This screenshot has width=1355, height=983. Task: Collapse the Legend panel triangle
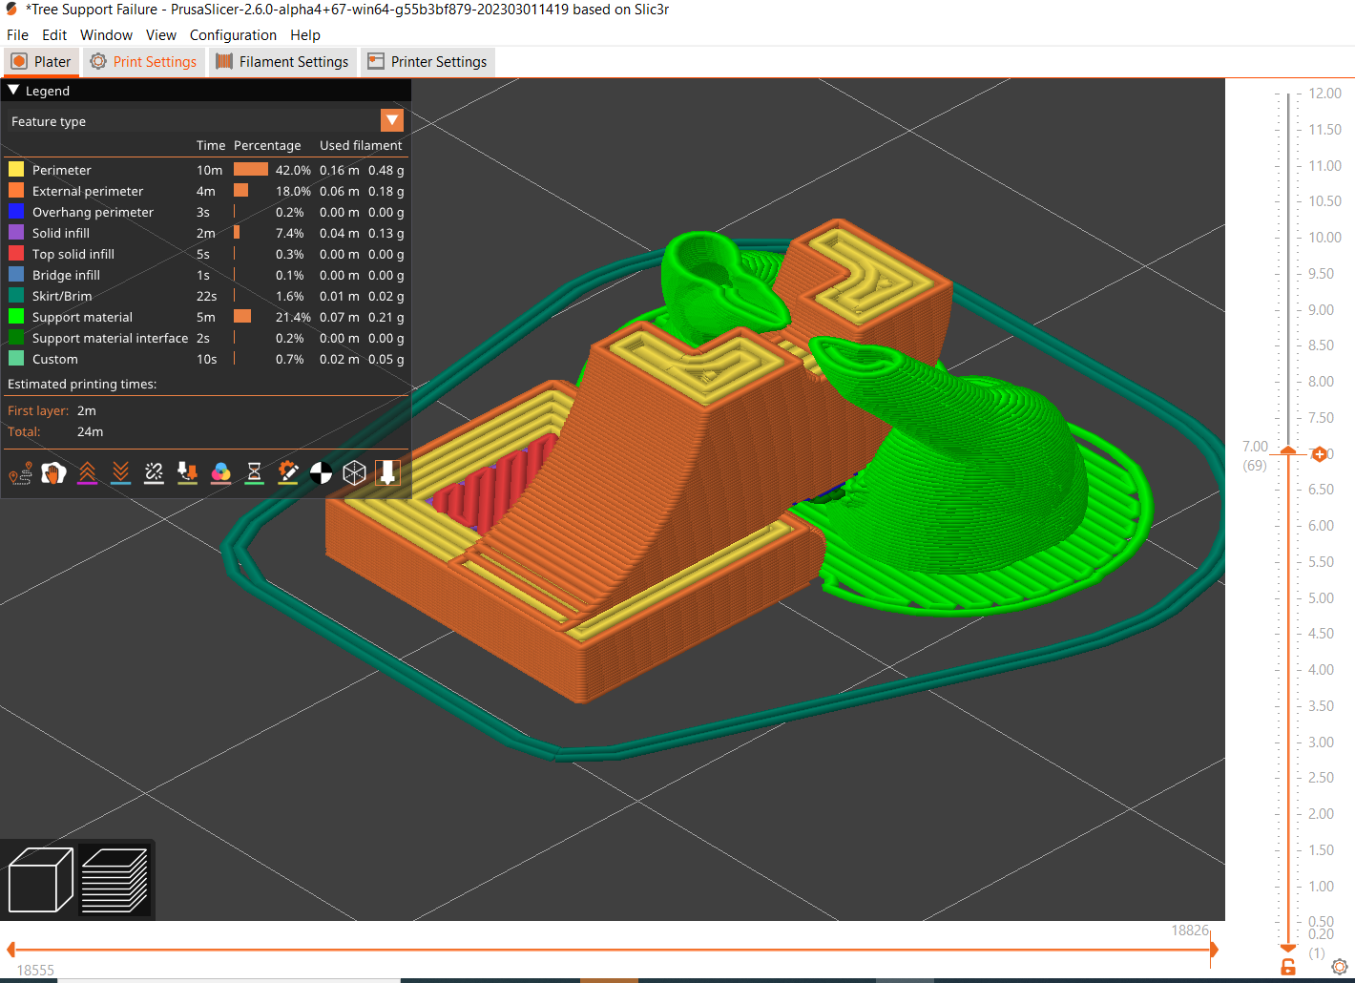tap(13, 90)
